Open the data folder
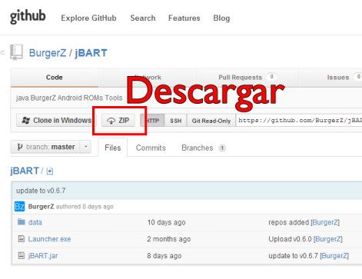This screenshot has width=362, height=279. coord(35,222)
